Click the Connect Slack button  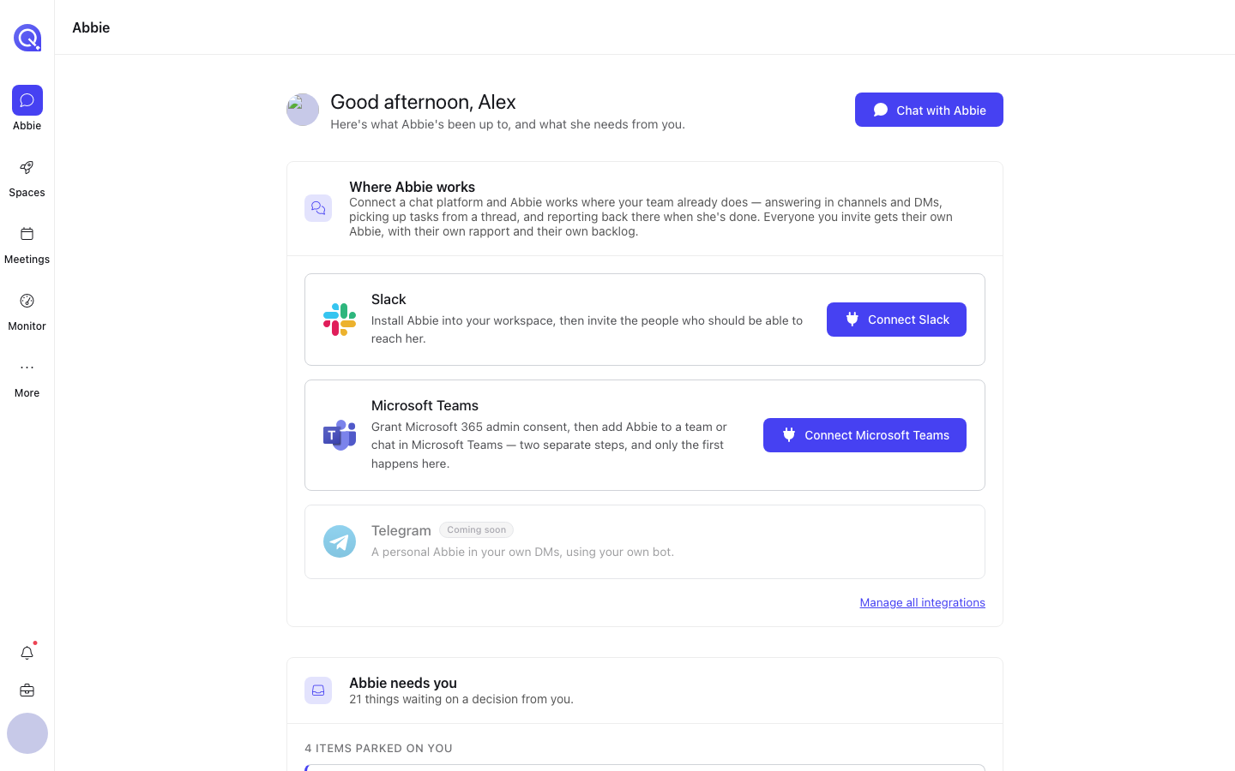896,320
